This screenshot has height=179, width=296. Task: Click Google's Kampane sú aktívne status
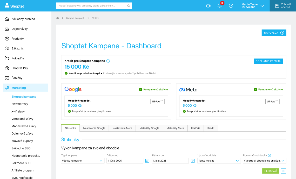click(x=153, y=90)
